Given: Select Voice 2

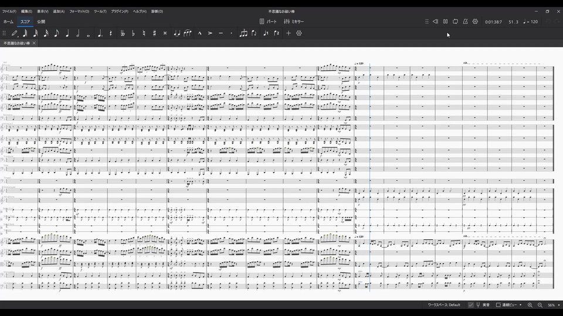Looking at the screenshot, I should pos(276,33).
